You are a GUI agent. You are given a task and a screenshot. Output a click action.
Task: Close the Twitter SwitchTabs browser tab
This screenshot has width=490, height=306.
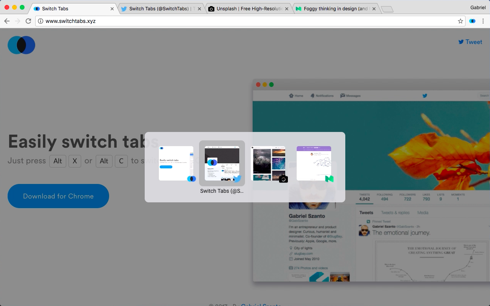199,9
